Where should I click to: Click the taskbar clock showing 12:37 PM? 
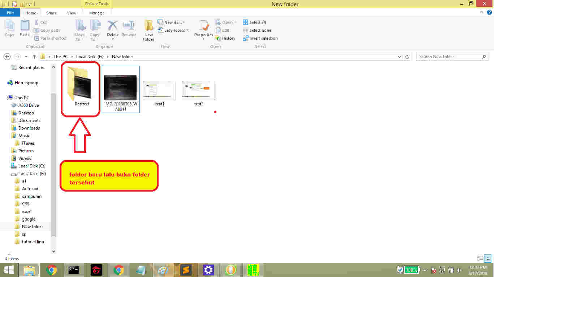(478, 270)
